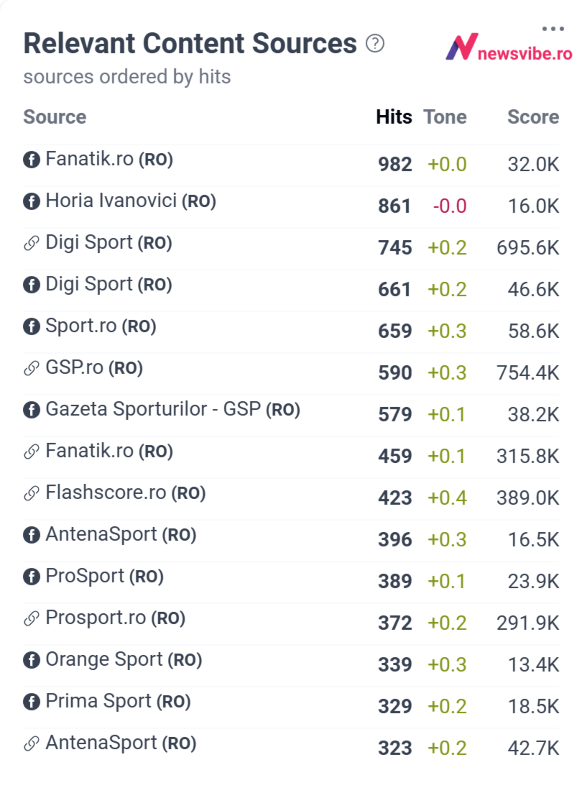The width and height of the screenshot is (582, 788).
Task: Click link icon beside GSP.ro
Action: [32, 368]
